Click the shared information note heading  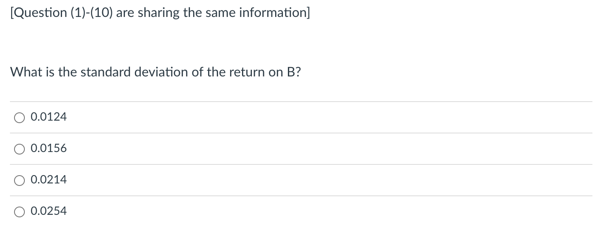(x=160, y=13)
